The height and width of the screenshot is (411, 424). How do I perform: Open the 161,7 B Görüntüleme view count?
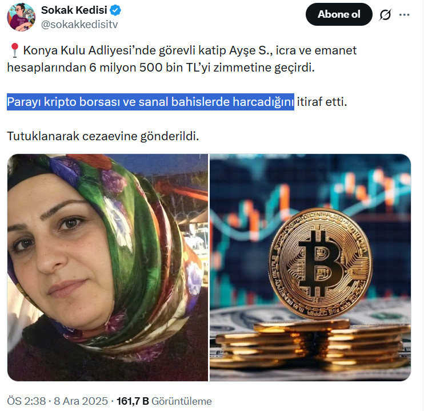(164, 401)
